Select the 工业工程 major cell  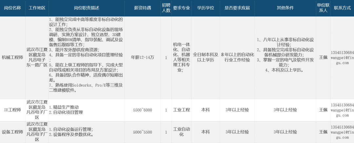[x=182, y=110]
